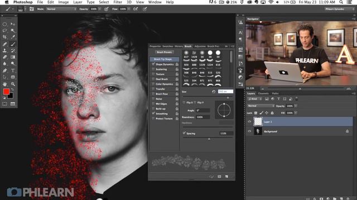357x200 pixels.
Task: Open the Image menu
Action: click(x=64, y=2)
